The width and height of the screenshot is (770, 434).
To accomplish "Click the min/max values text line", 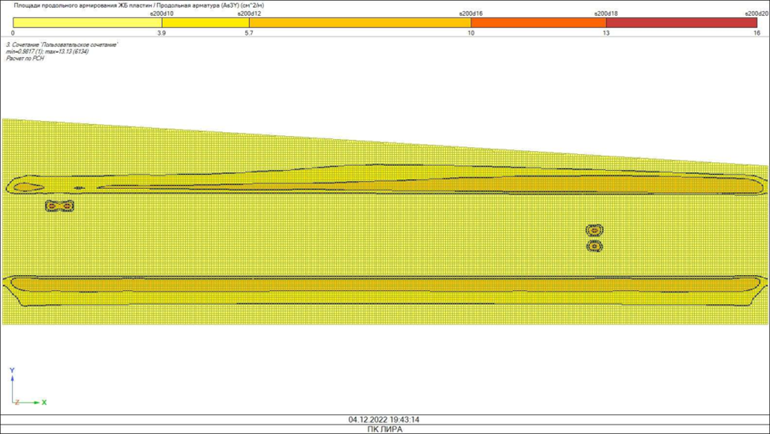I will 47,52.
